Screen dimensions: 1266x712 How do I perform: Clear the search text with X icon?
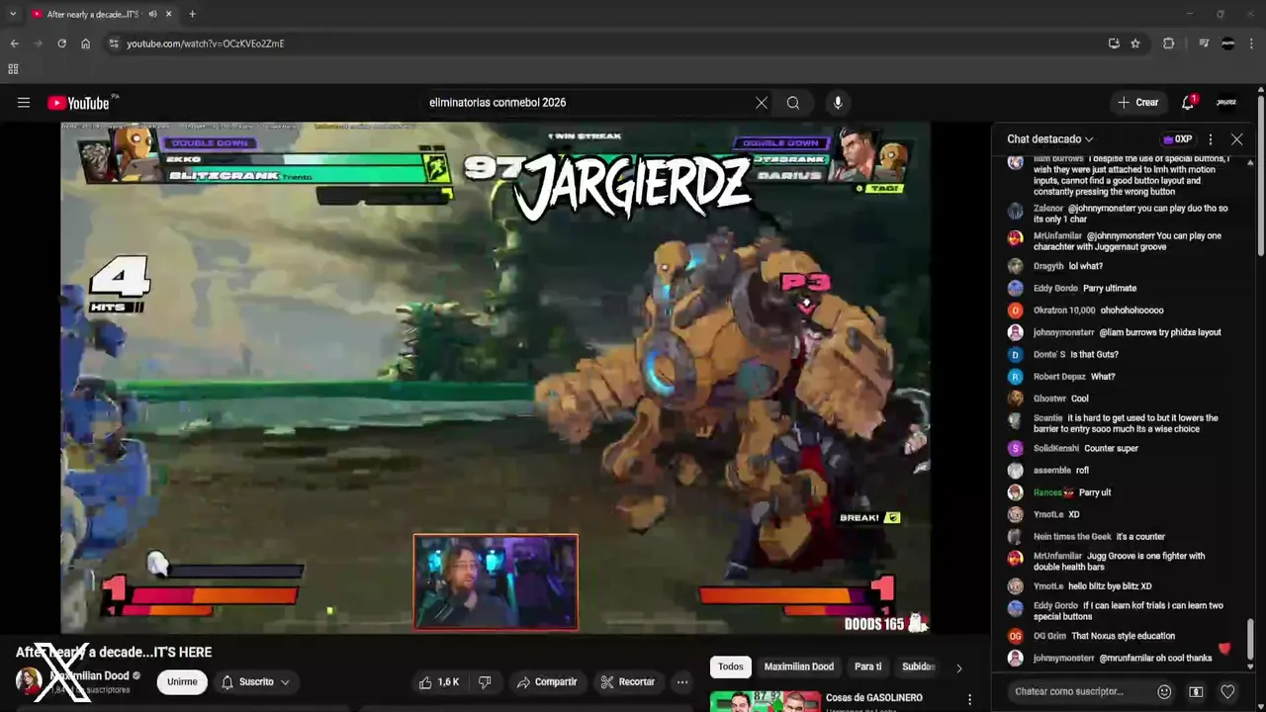(761, 103)
